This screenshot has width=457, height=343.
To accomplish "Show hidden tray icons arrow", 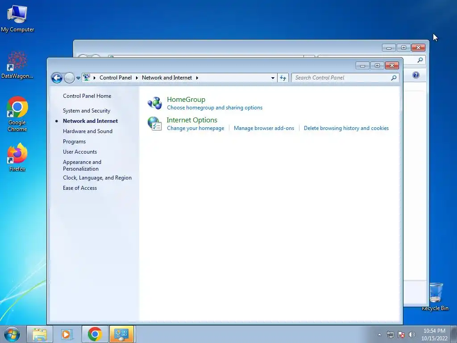I will [379, 335].
